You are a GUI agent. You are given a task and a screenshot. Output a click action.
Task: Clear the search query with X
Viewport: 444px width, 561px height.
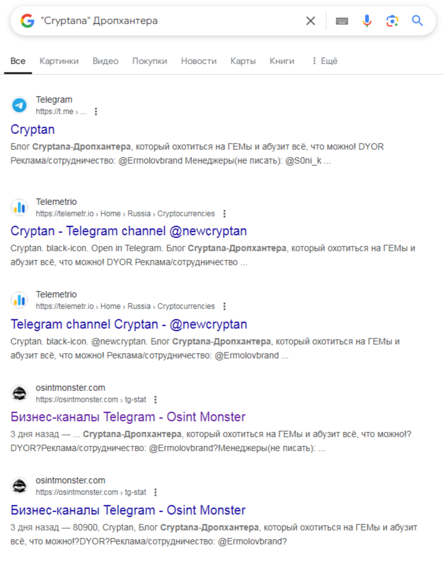[310, 21]
